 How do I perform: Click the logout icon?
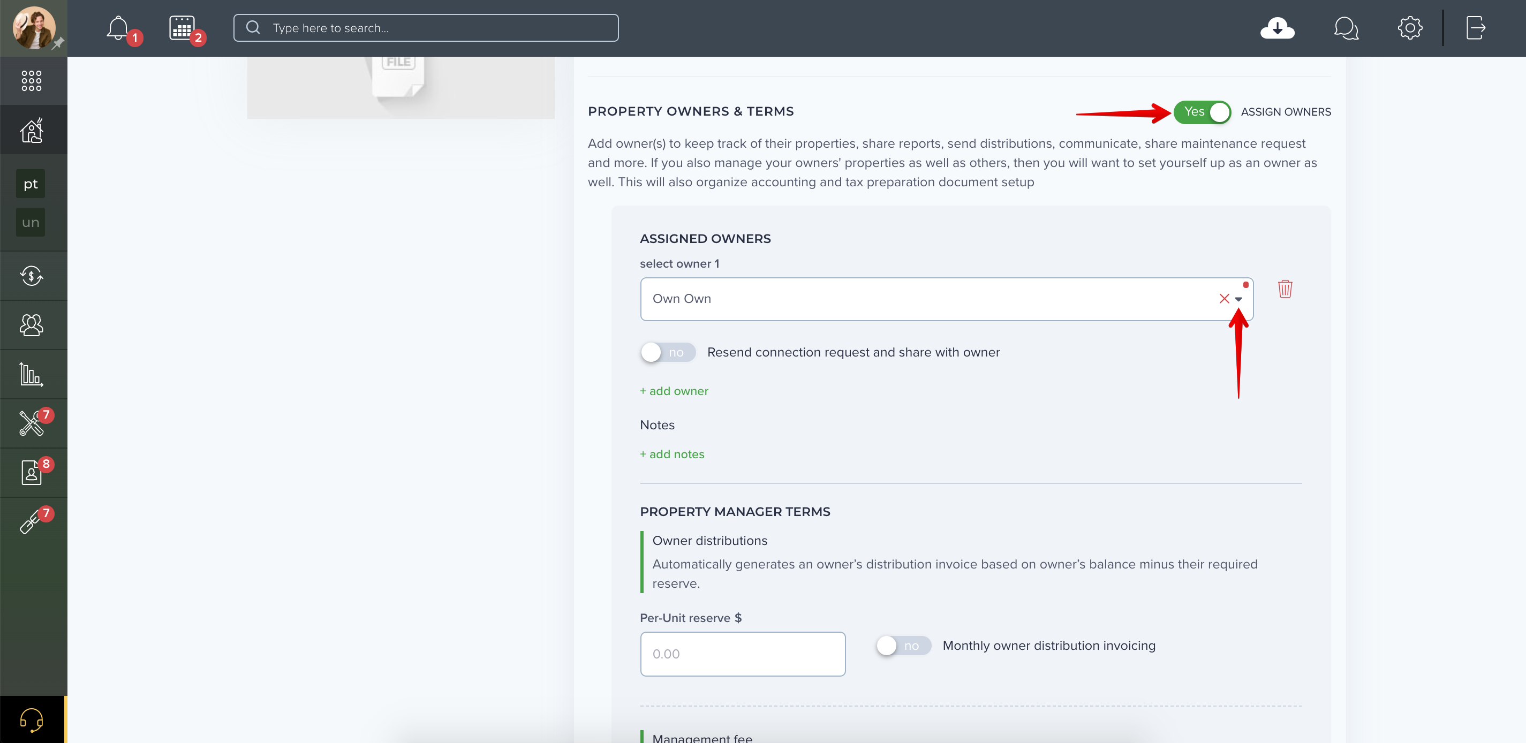(x=1476, y=28)
